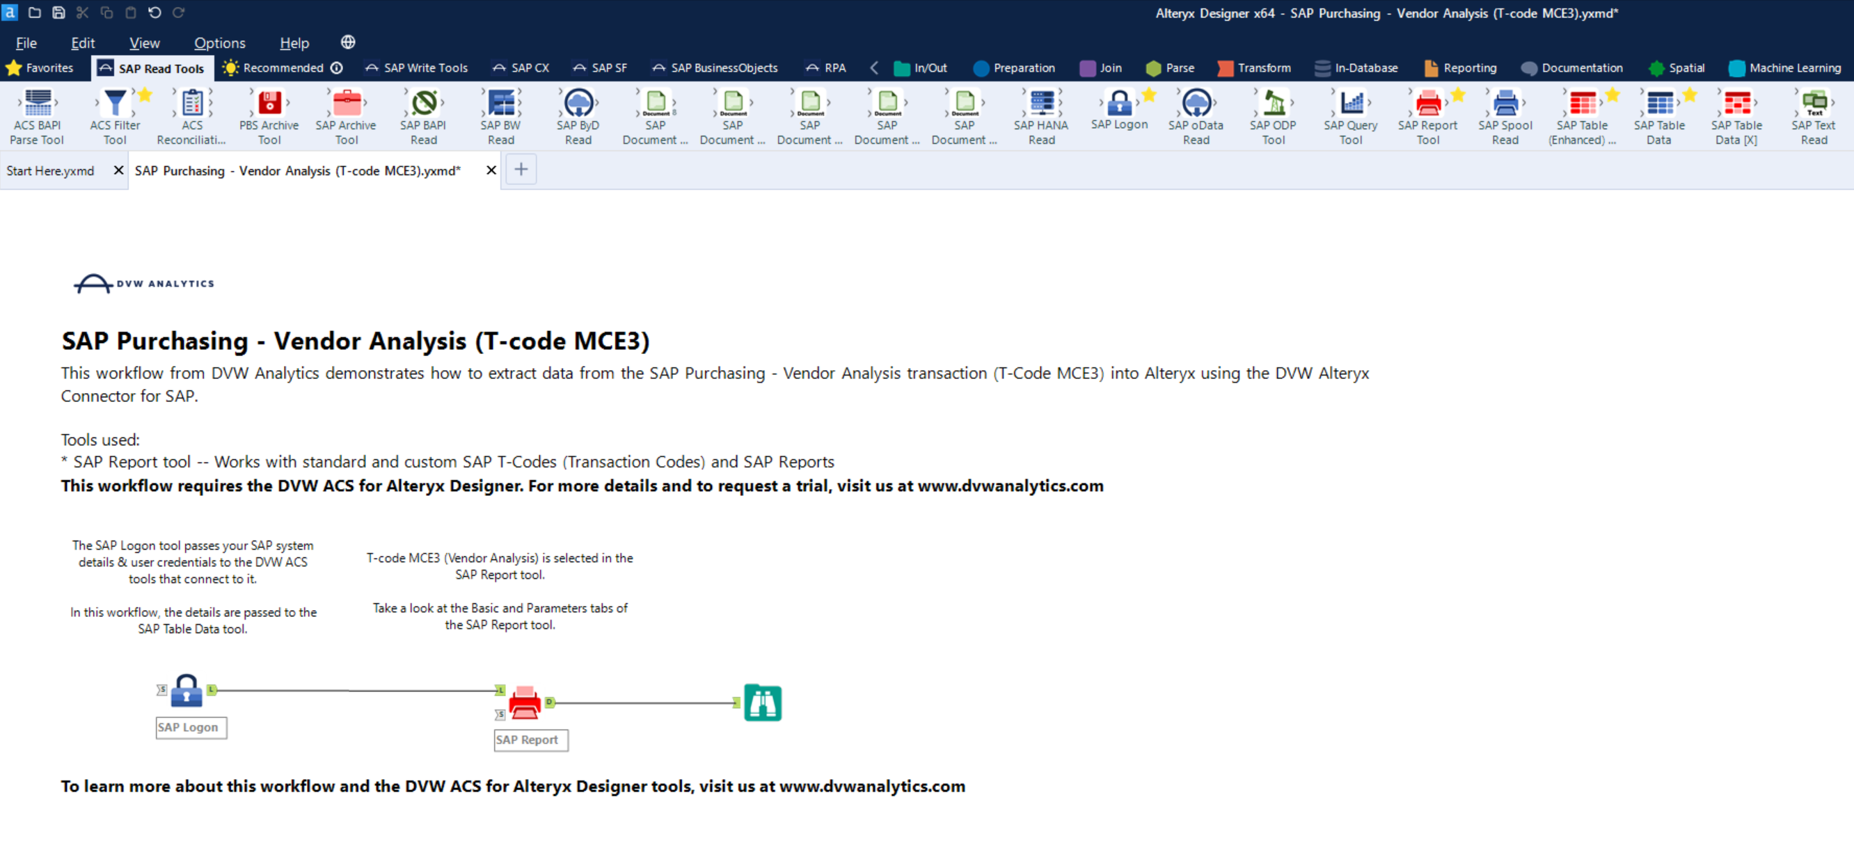Select the SAP Report node on the canvas
Image resolution: width=1854 pixels, height=850 pixels.
click(525, 703)
